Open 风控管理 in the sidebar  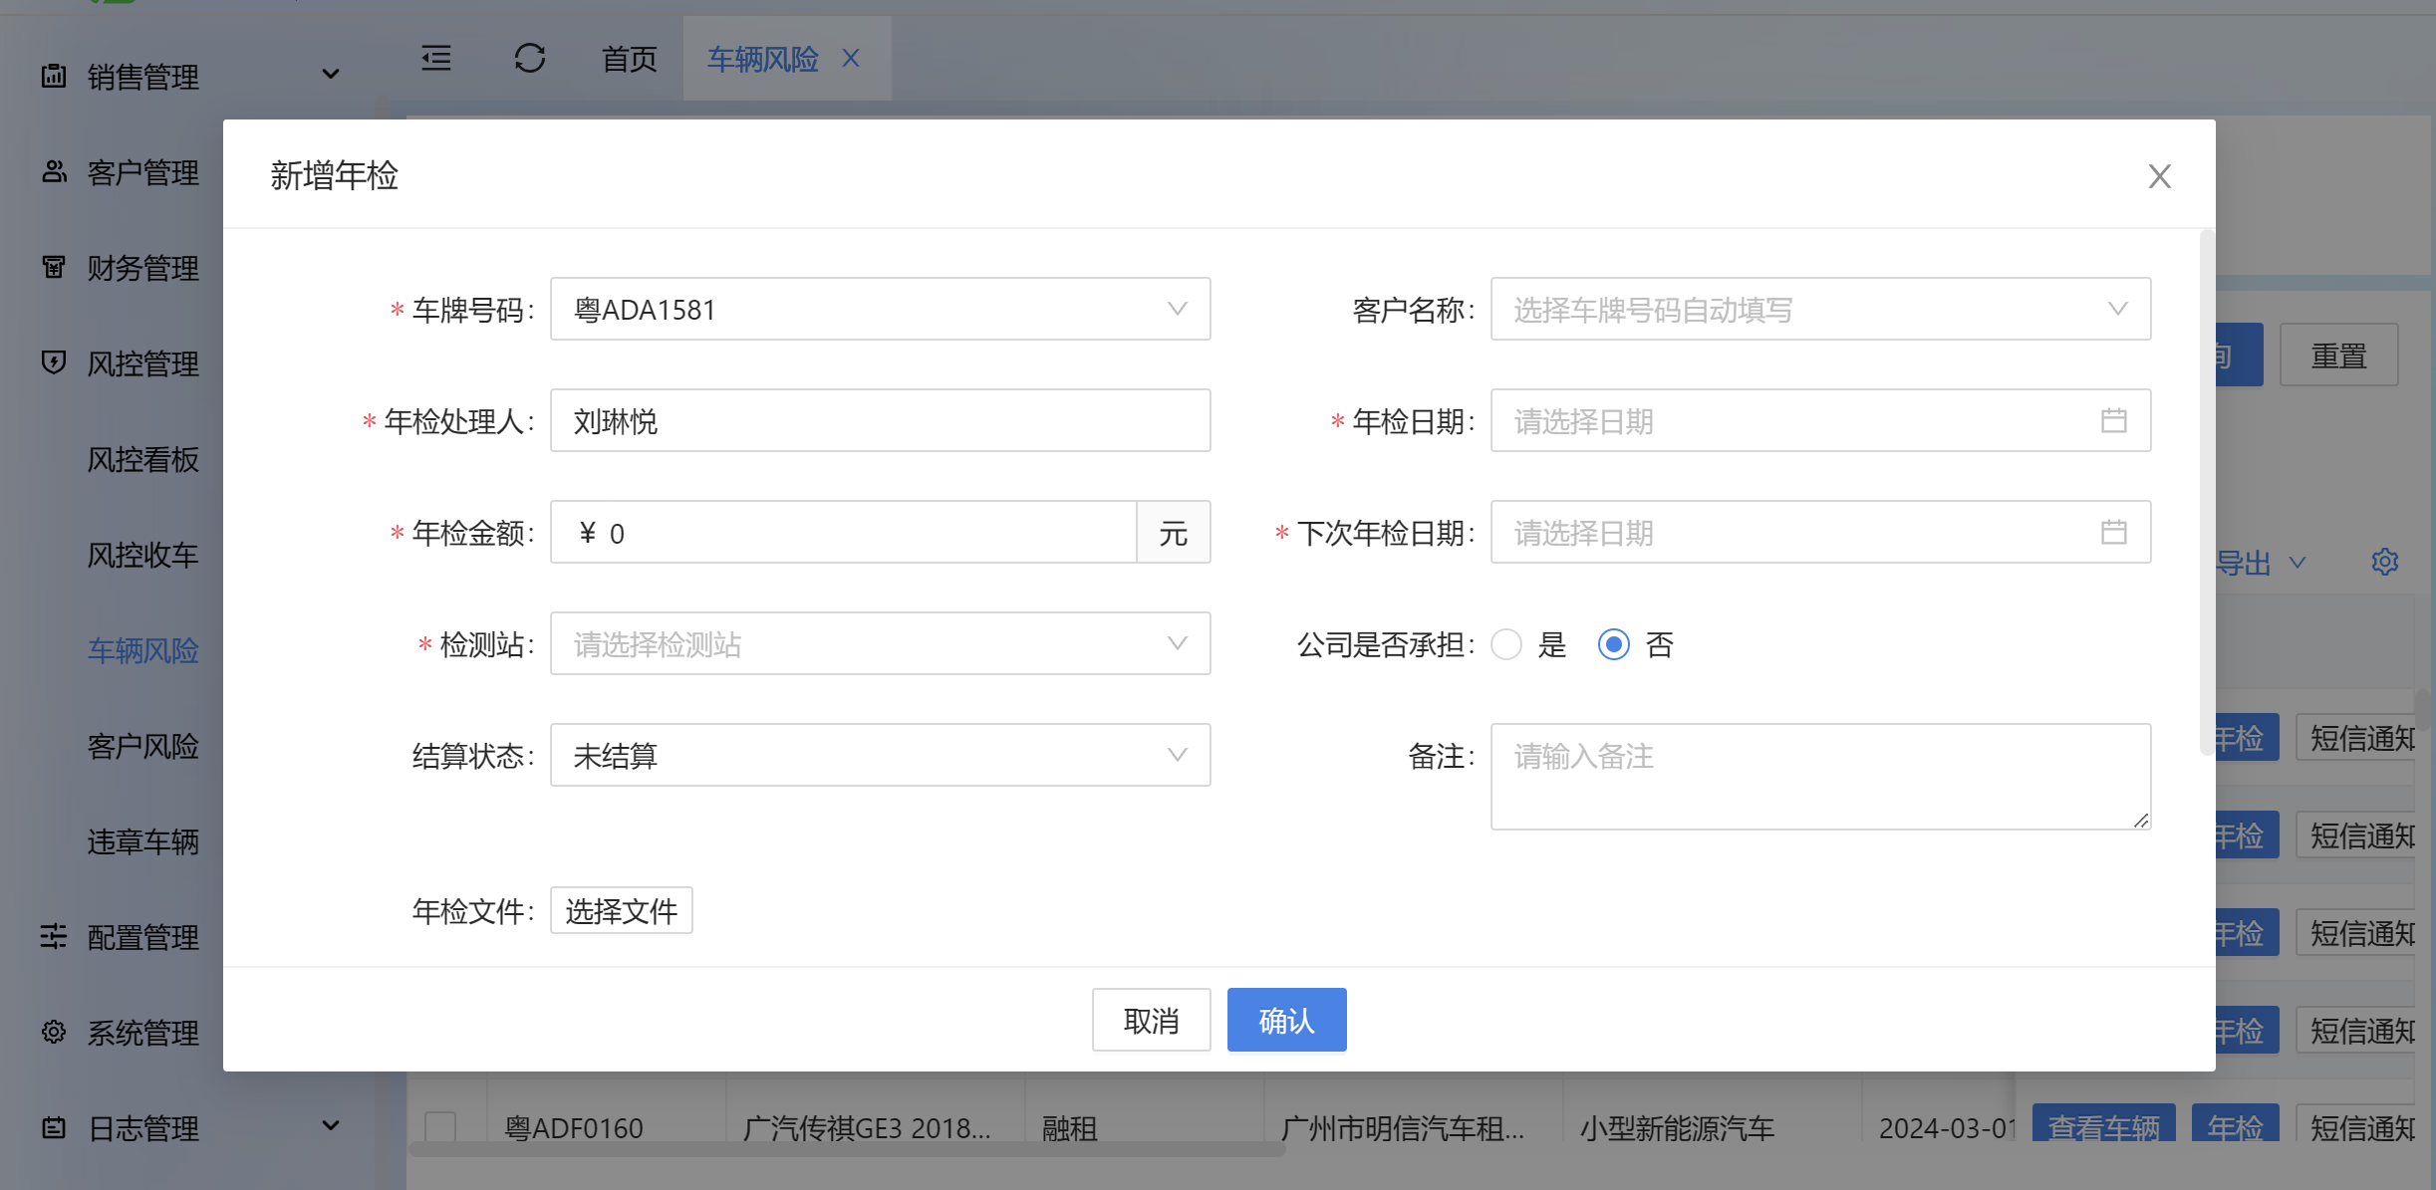pos(142,363)
